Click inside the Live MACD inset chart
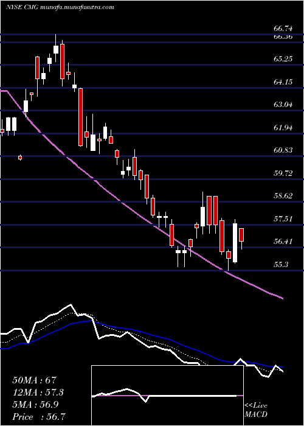Screen dimensions: 304x426 point(167,396)
